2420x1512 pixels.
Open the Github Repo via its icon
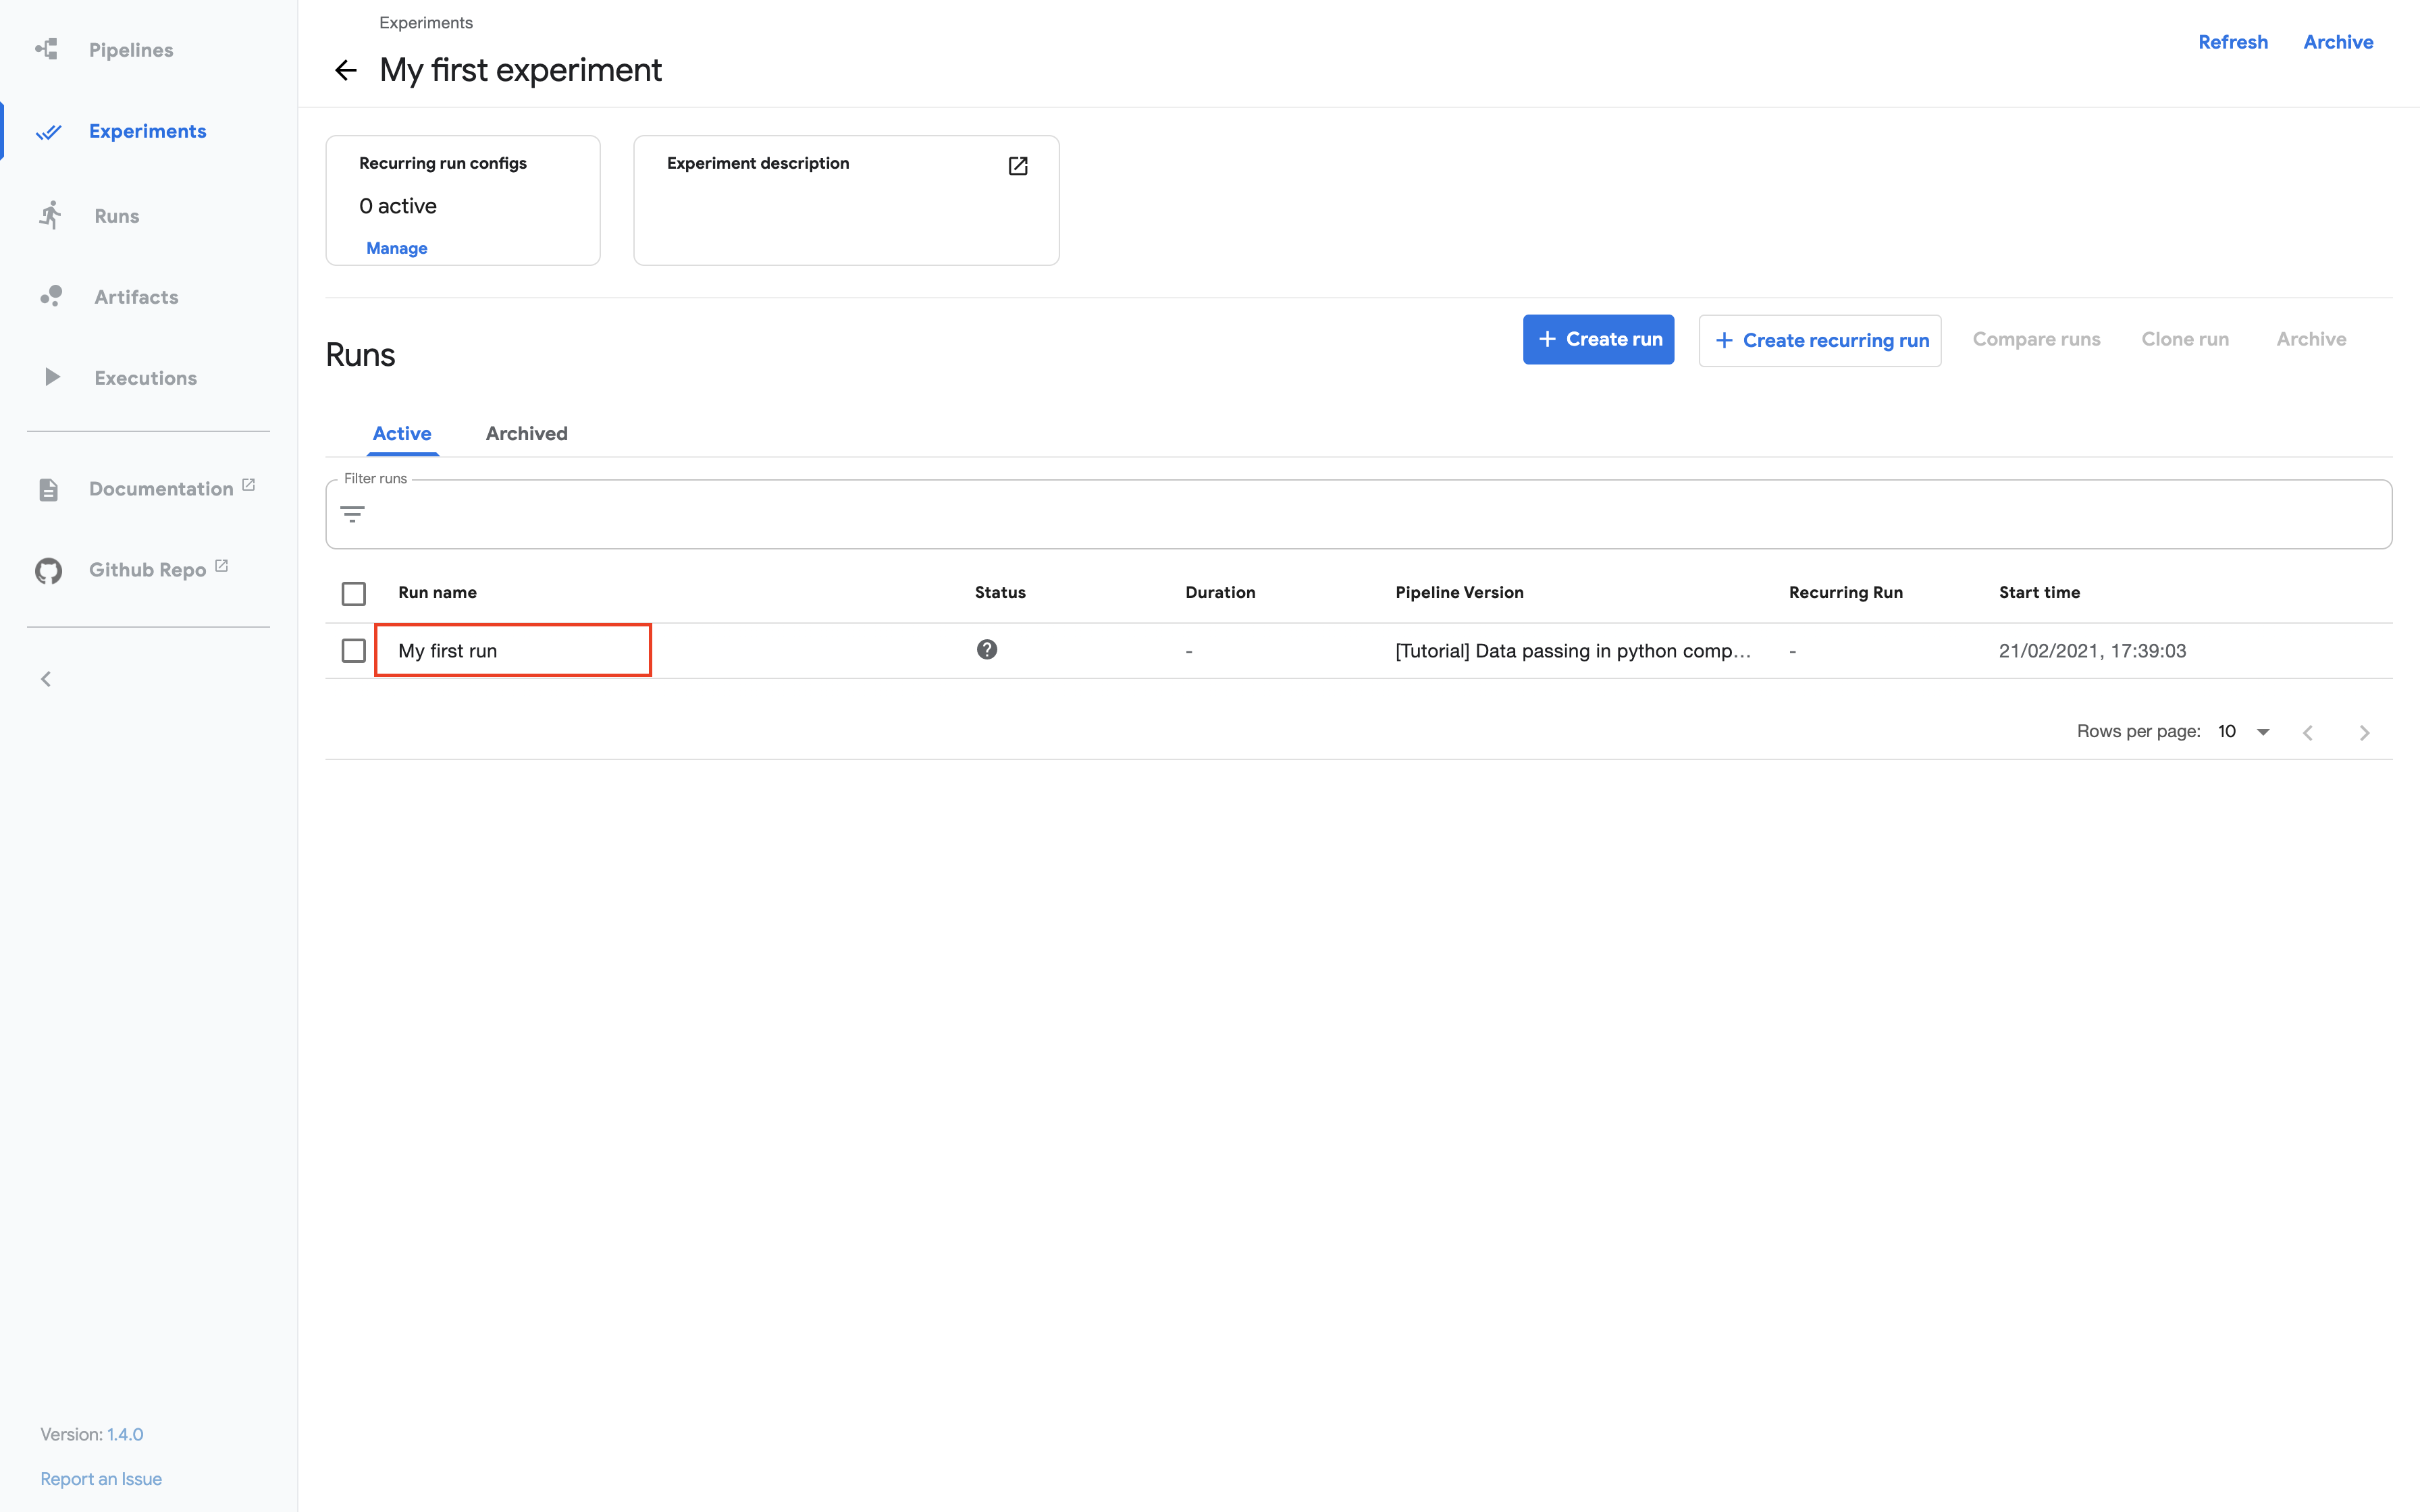(48, 570)
